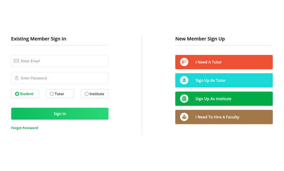Choose the I Need A Tutor button

pyautogui.click(x=224, y=62)
